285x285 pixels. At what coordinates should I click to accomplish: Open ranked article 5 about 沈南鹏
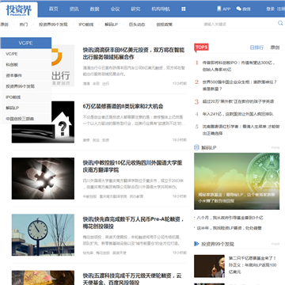pos(240,130)
